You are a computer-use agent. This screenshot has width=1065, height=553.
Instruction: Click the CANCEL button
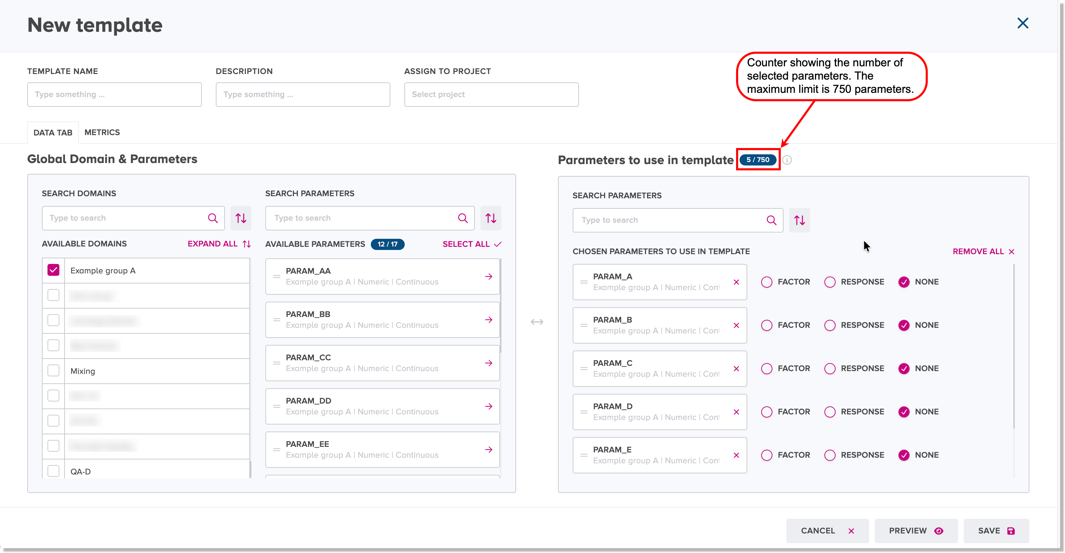[827, 531]
